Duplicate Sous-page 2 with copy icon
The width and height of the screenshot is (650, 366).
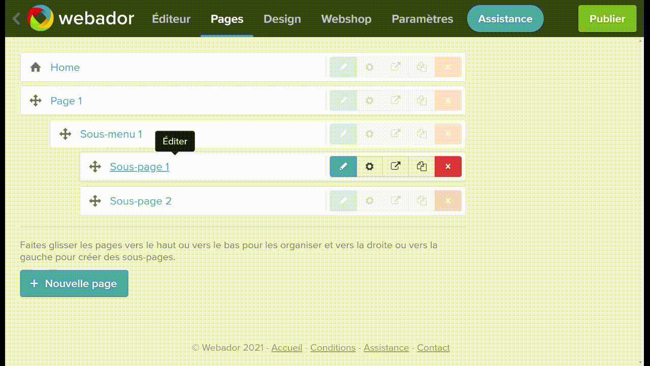tap(421, 201)
